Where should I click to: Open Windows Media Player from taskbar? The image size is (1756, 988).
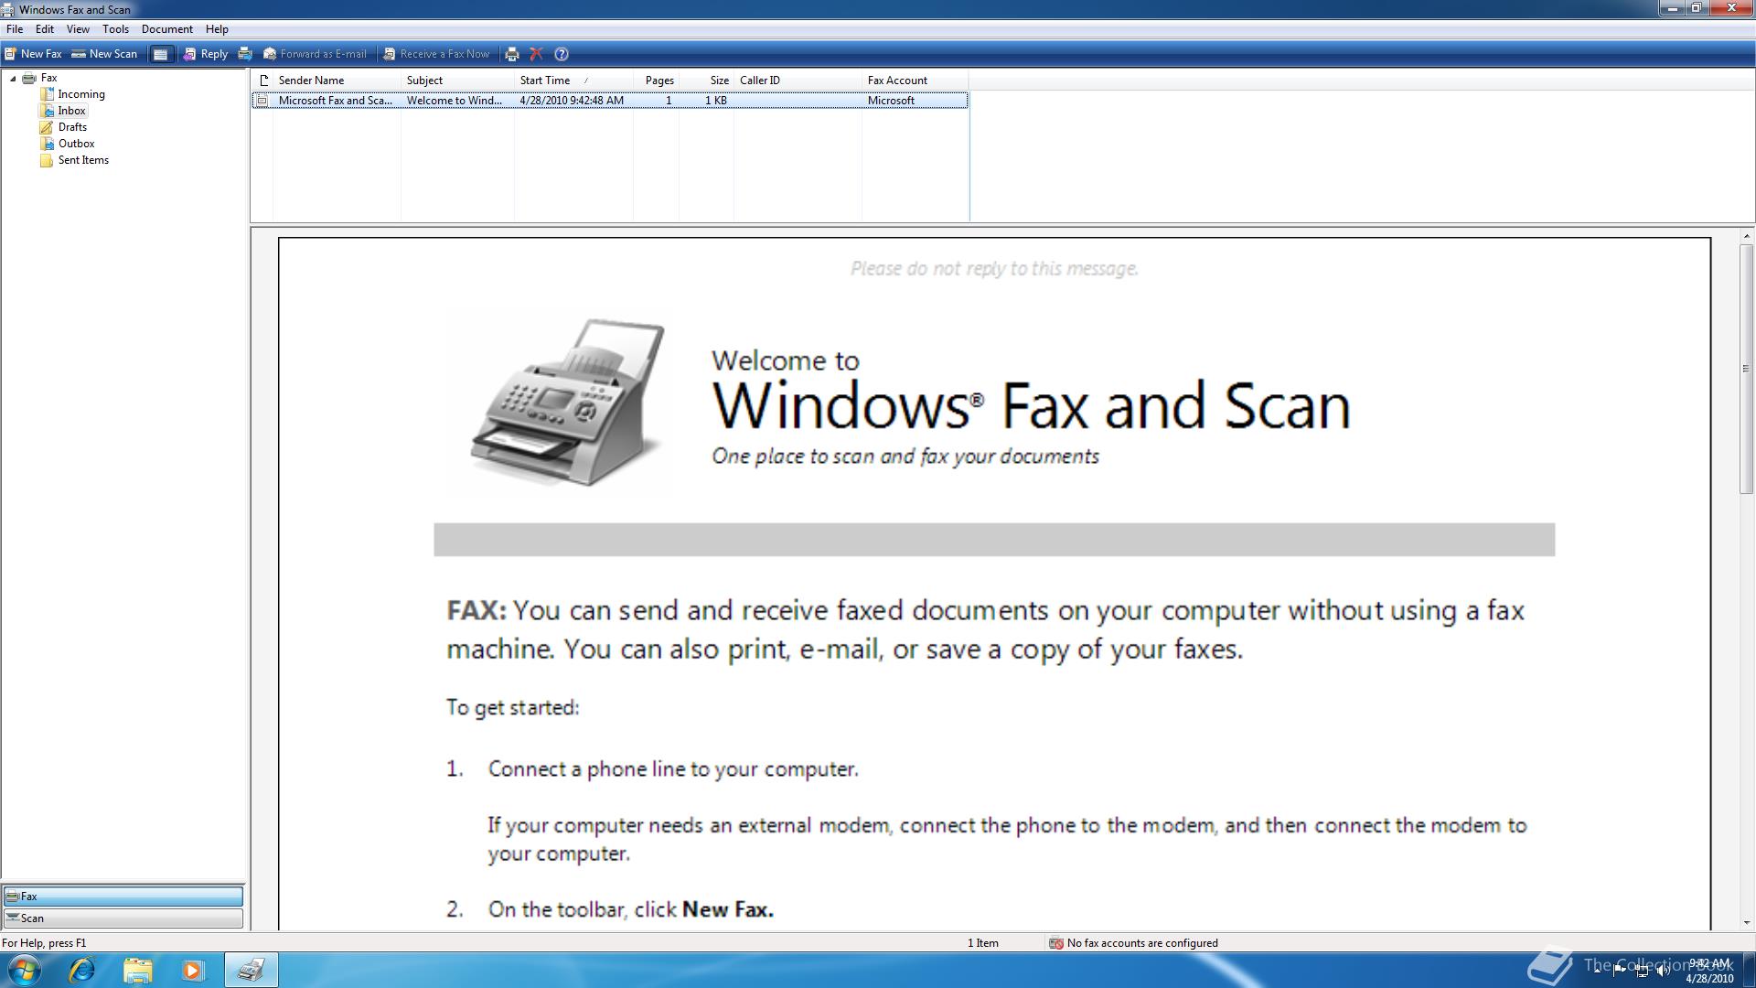tap(192, 970)
